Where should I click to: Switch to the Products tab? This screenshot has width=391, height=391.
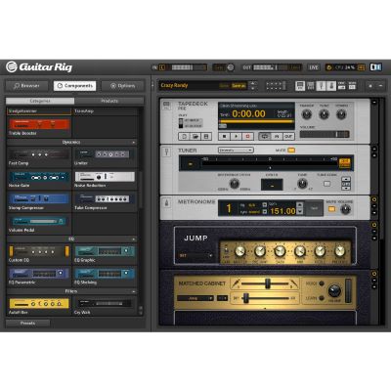coord(109,101)
